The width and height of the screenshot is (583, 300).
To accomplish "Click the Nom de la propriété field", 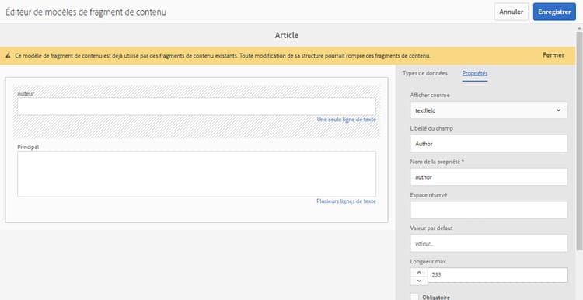I will [489, 177].
